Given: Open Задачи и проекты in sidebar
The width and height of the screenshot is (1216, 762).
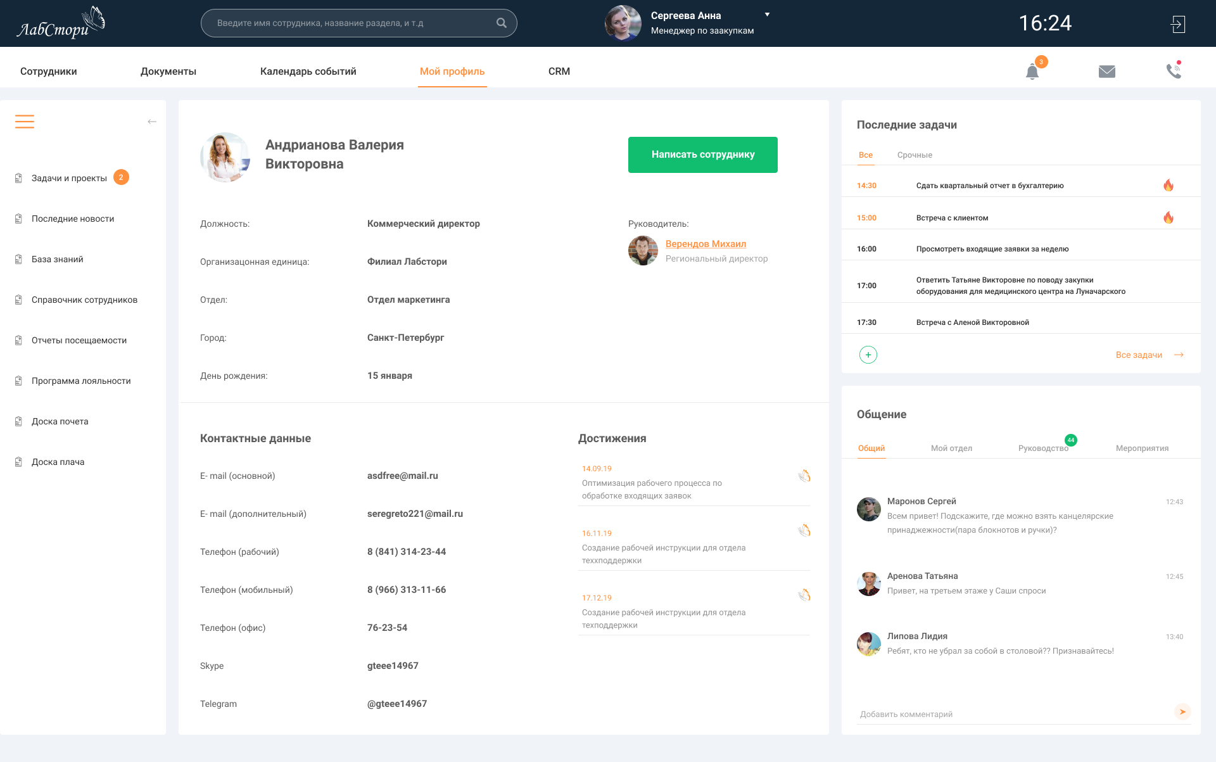Looking at the screenshot, I should coord(69,178).
